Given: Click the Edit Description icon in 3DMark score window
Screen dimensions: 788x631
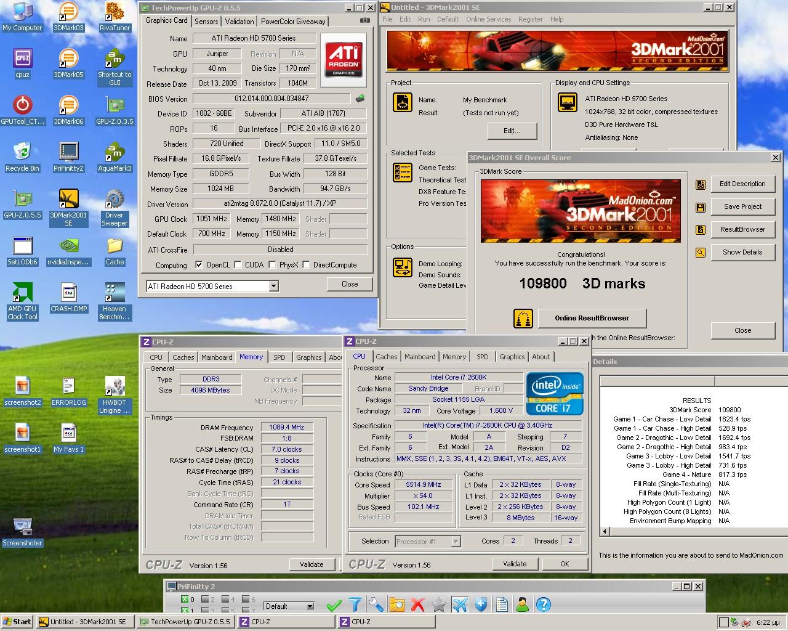Looking at the screenshot, I should (x=701, y=184).
